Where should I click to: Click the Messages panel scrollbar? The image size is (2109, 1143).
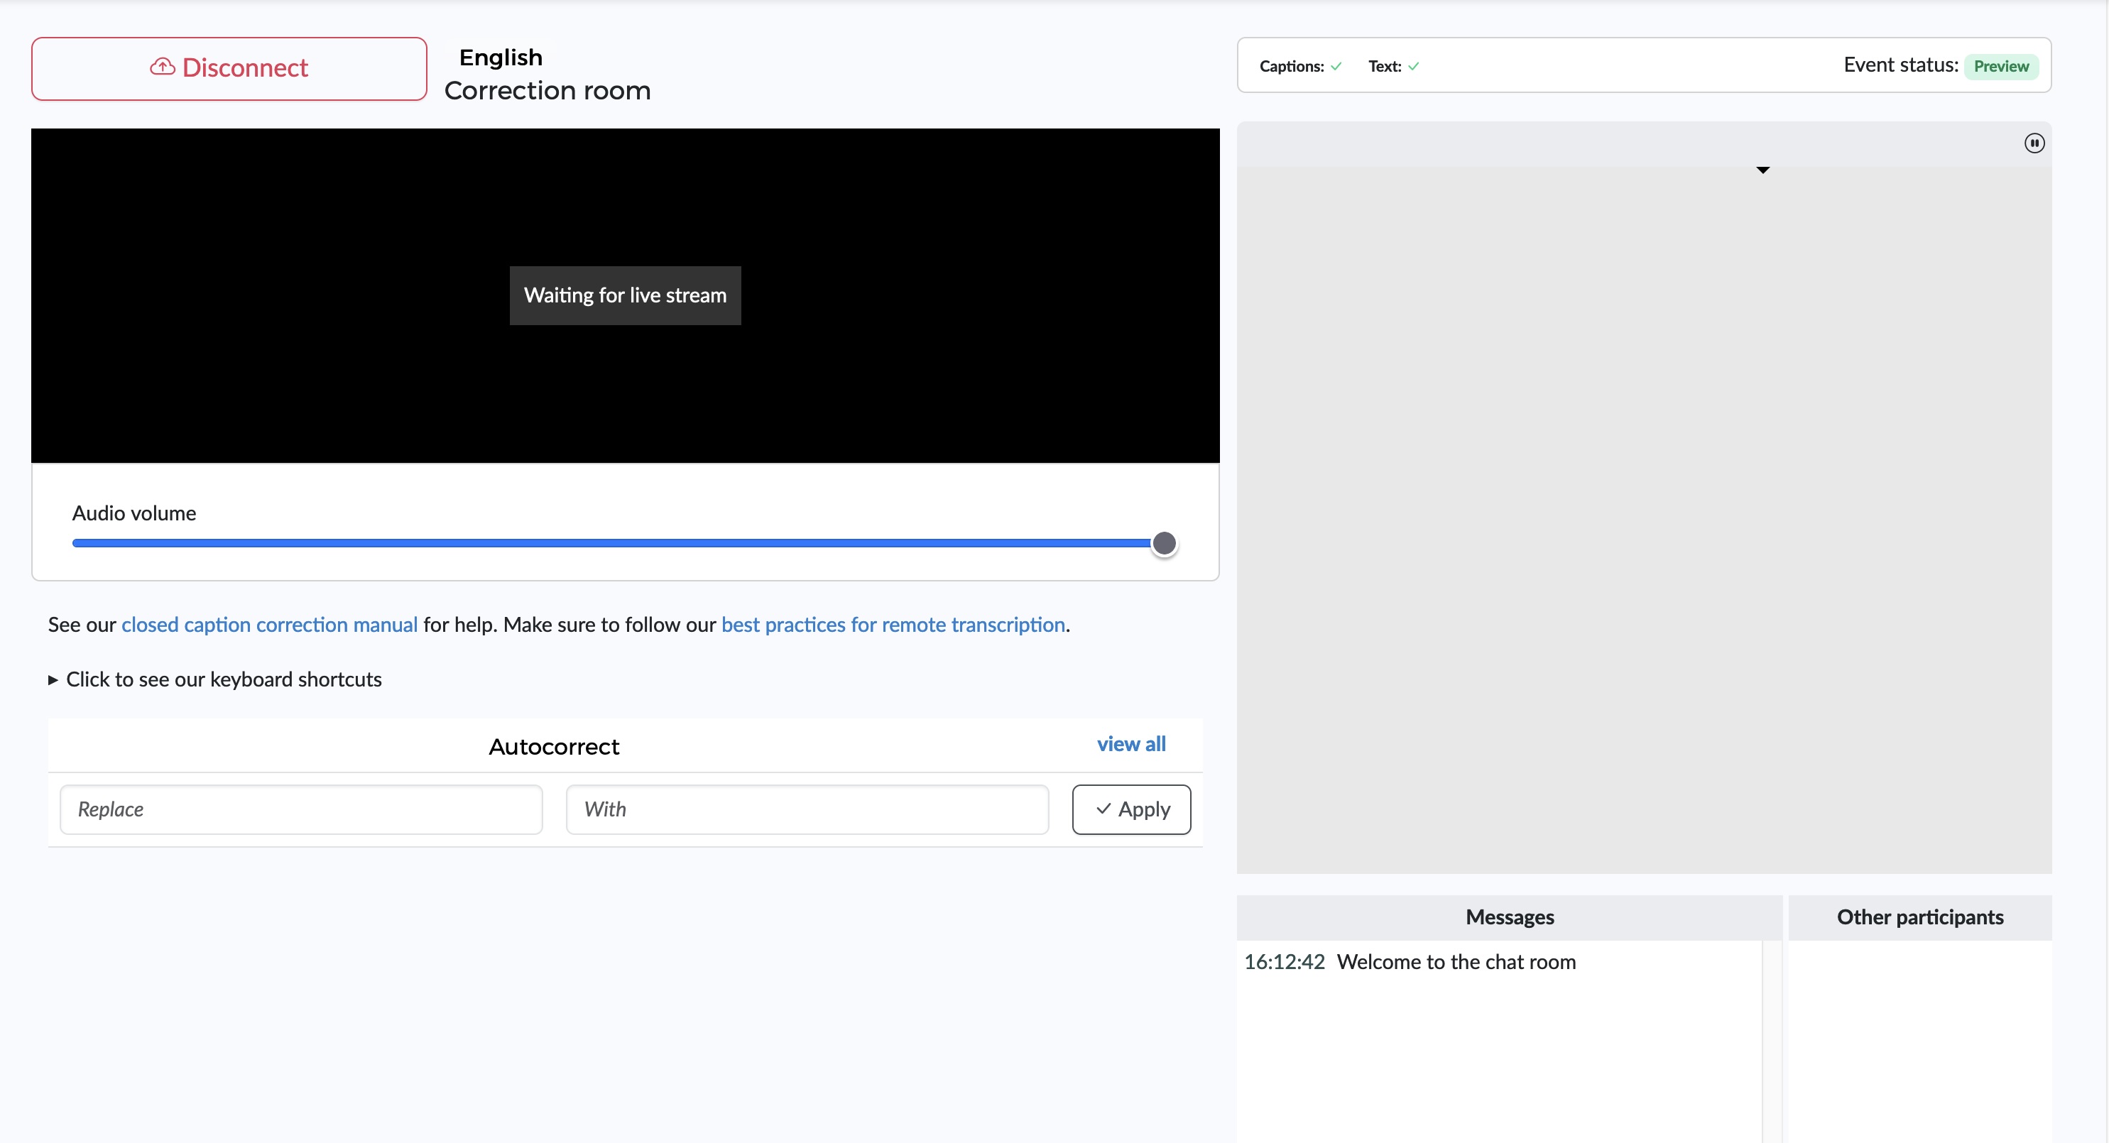point(1772,1041)
